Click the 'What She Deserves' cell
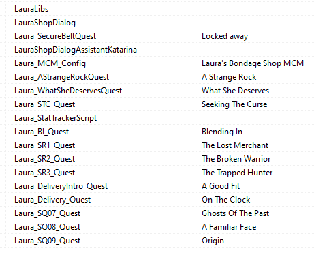Screen dimensions: 314x253 coord(235,91)
